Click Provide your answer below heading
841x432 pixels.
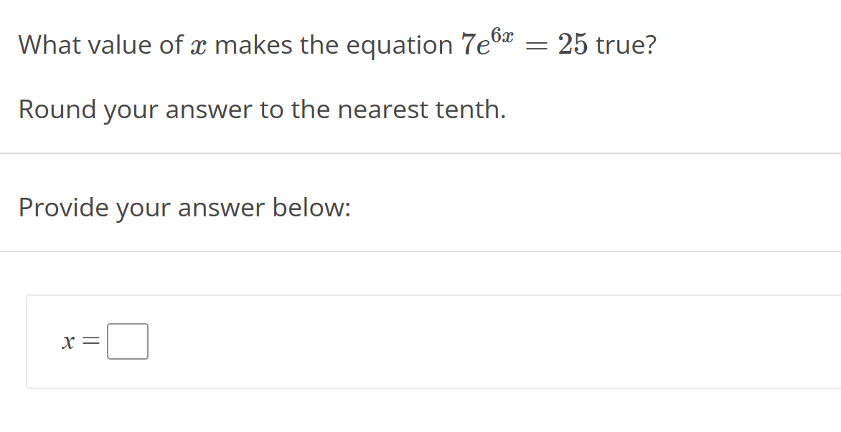click(184, 208)
